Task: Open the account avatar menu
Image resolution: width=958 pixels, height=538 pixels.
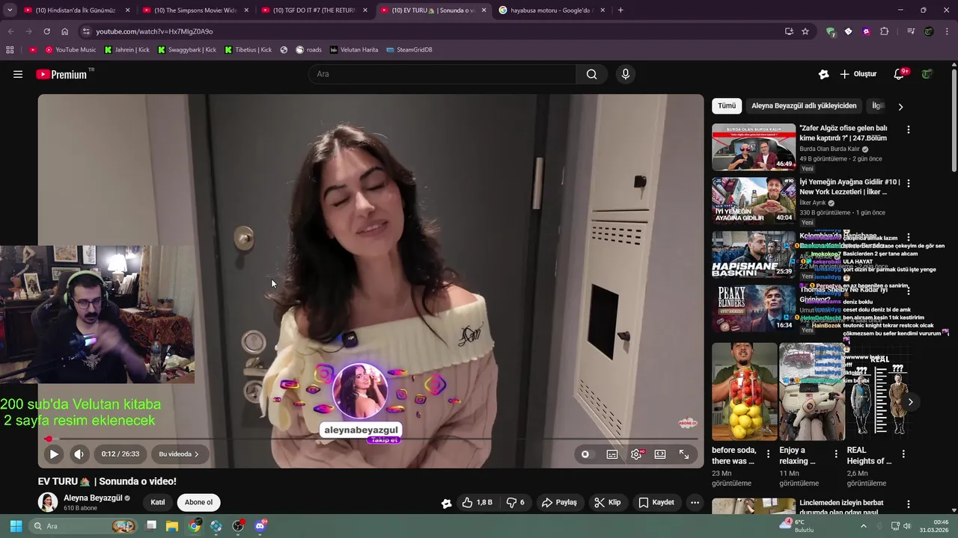Action: coord(927,74)
